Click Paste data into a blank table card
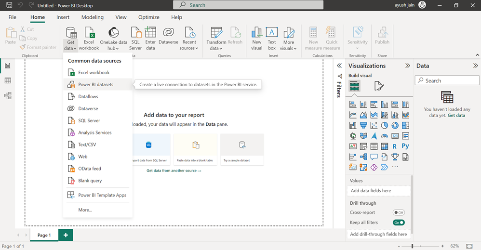This screenshot has width=481, height=250. pos(195,149)
